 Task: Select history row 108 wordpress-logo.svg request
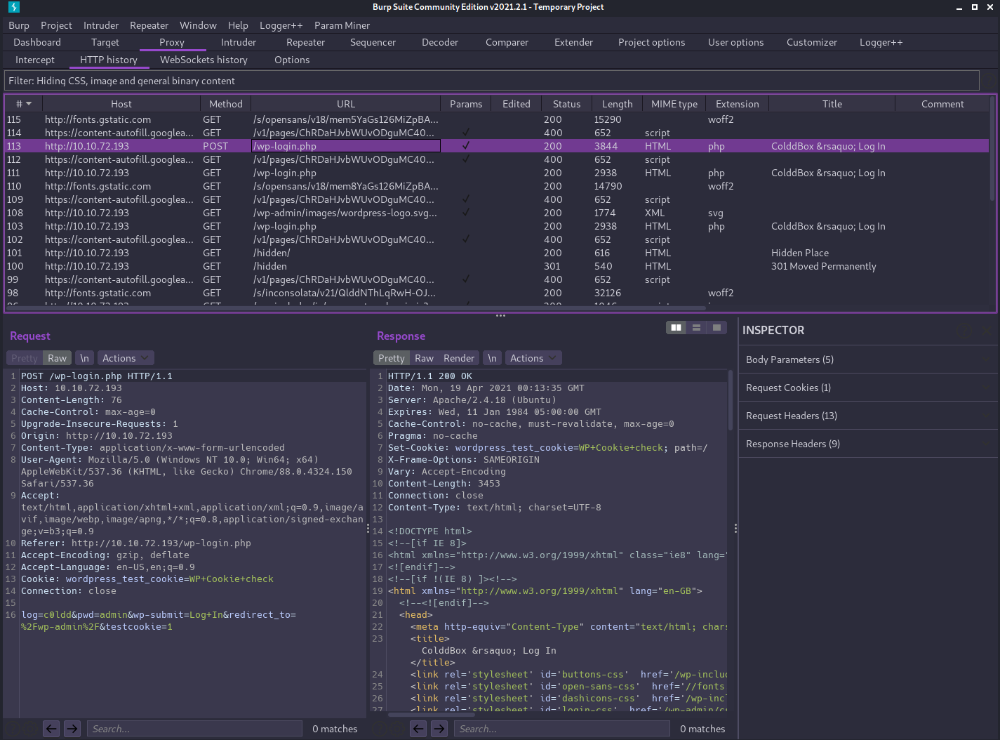pos(497,213)
